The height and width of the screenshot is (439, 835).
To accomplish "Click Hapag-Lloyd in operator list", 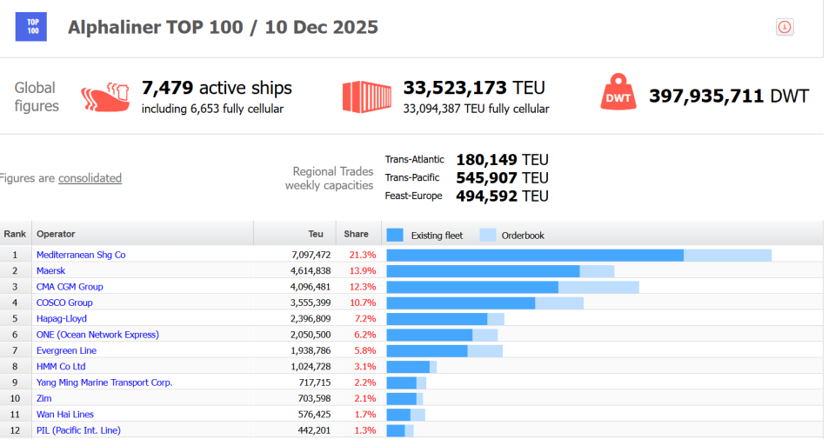I will [61, 319].
